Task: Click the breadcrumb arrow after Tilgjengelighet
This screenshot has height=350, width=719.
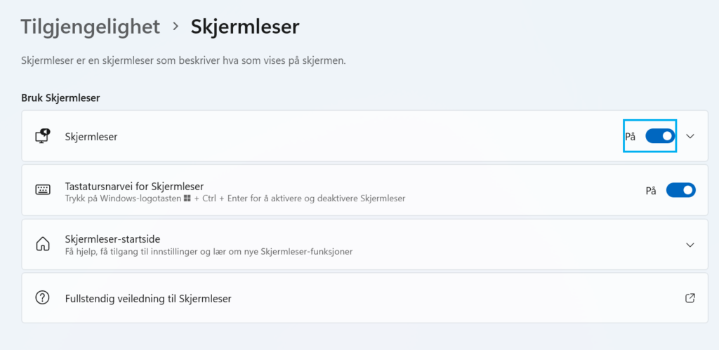Action: [x=176, y=27]
